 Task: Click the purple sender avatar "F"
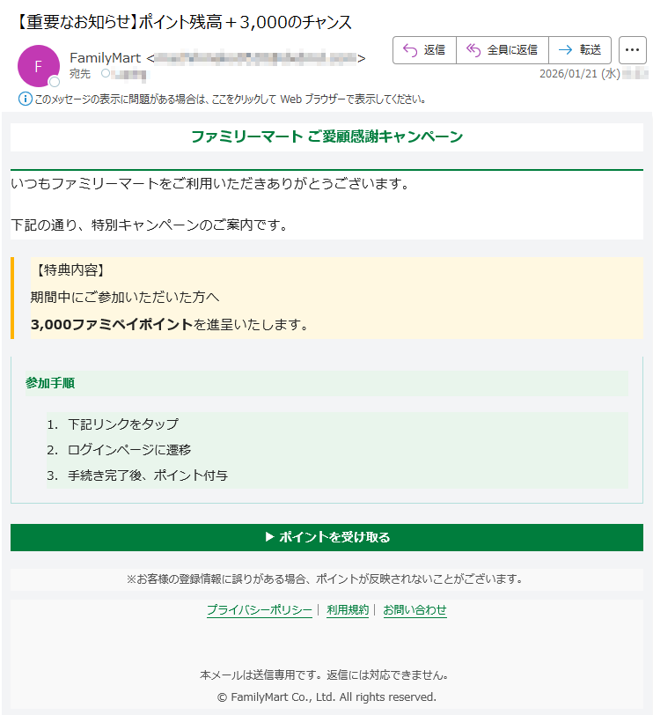click(38, 66)
